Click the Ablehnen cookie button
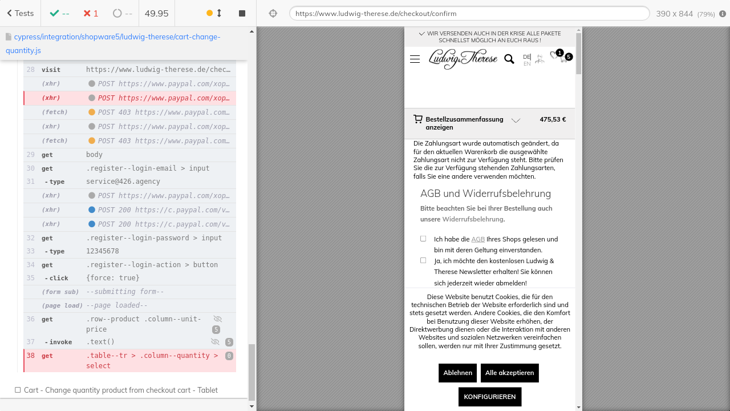The image size is (730, 411). point(457,373)
